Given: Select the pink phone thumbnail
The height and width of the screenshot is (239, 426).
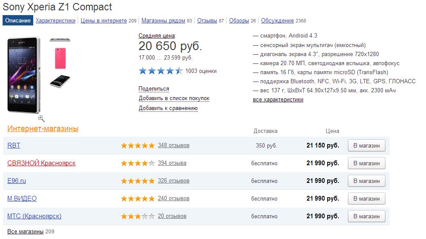Looking at the screenshot, I should click(60, 58).
